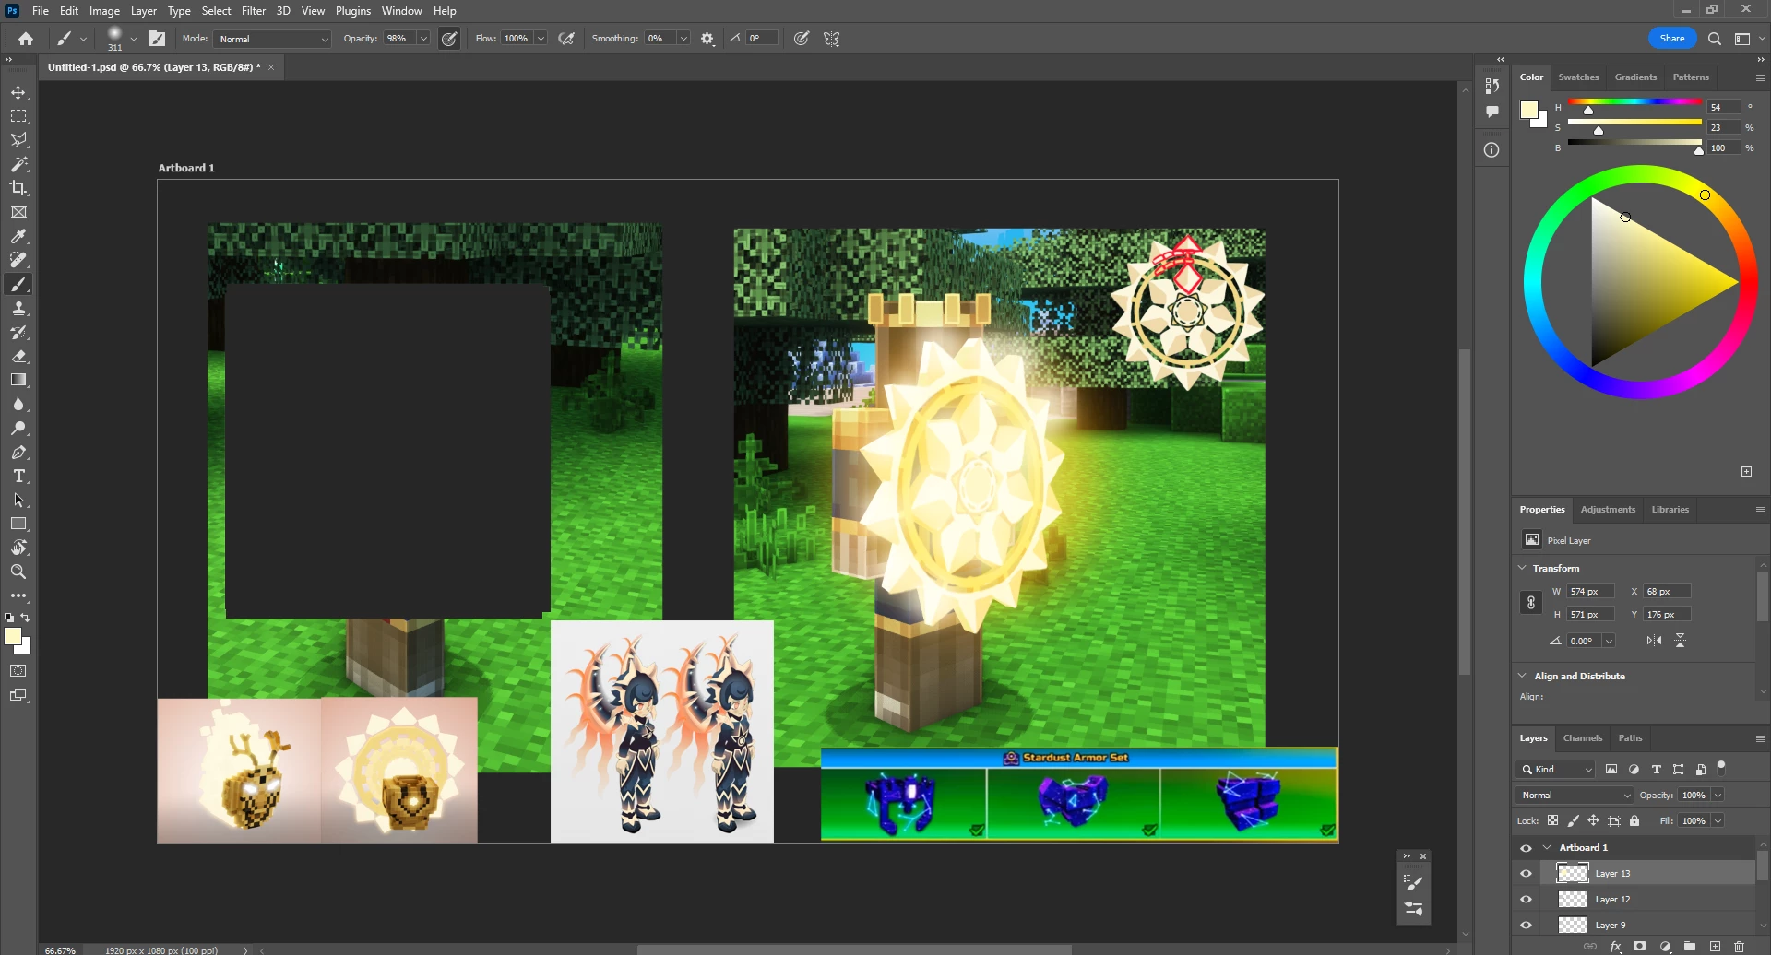
Task: Open the layer Fill dropdown arrow
Action: pos(1718,821)
